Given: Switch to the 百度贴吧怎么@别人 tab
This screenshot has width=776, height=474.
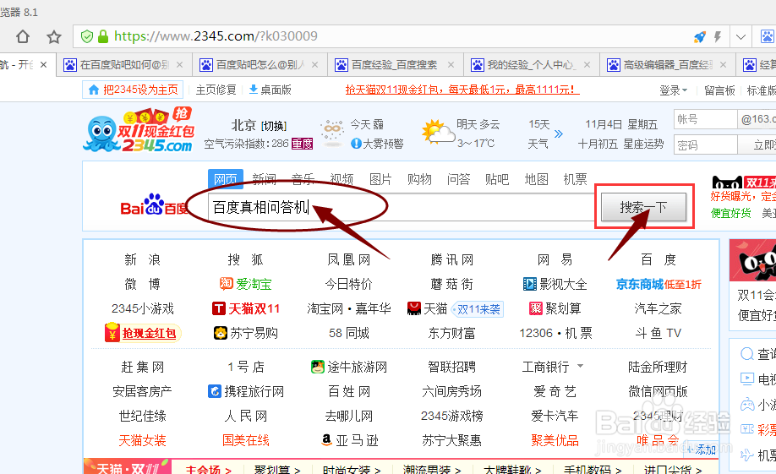Looking at the screenshot, I should [259, 65].
